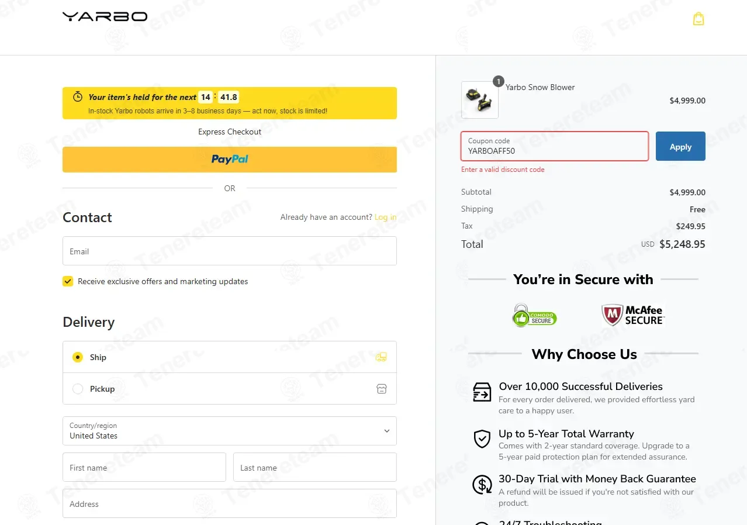The image size is (747, 525).
Task: Click the Delivery section heading
Action: (89, 322)
